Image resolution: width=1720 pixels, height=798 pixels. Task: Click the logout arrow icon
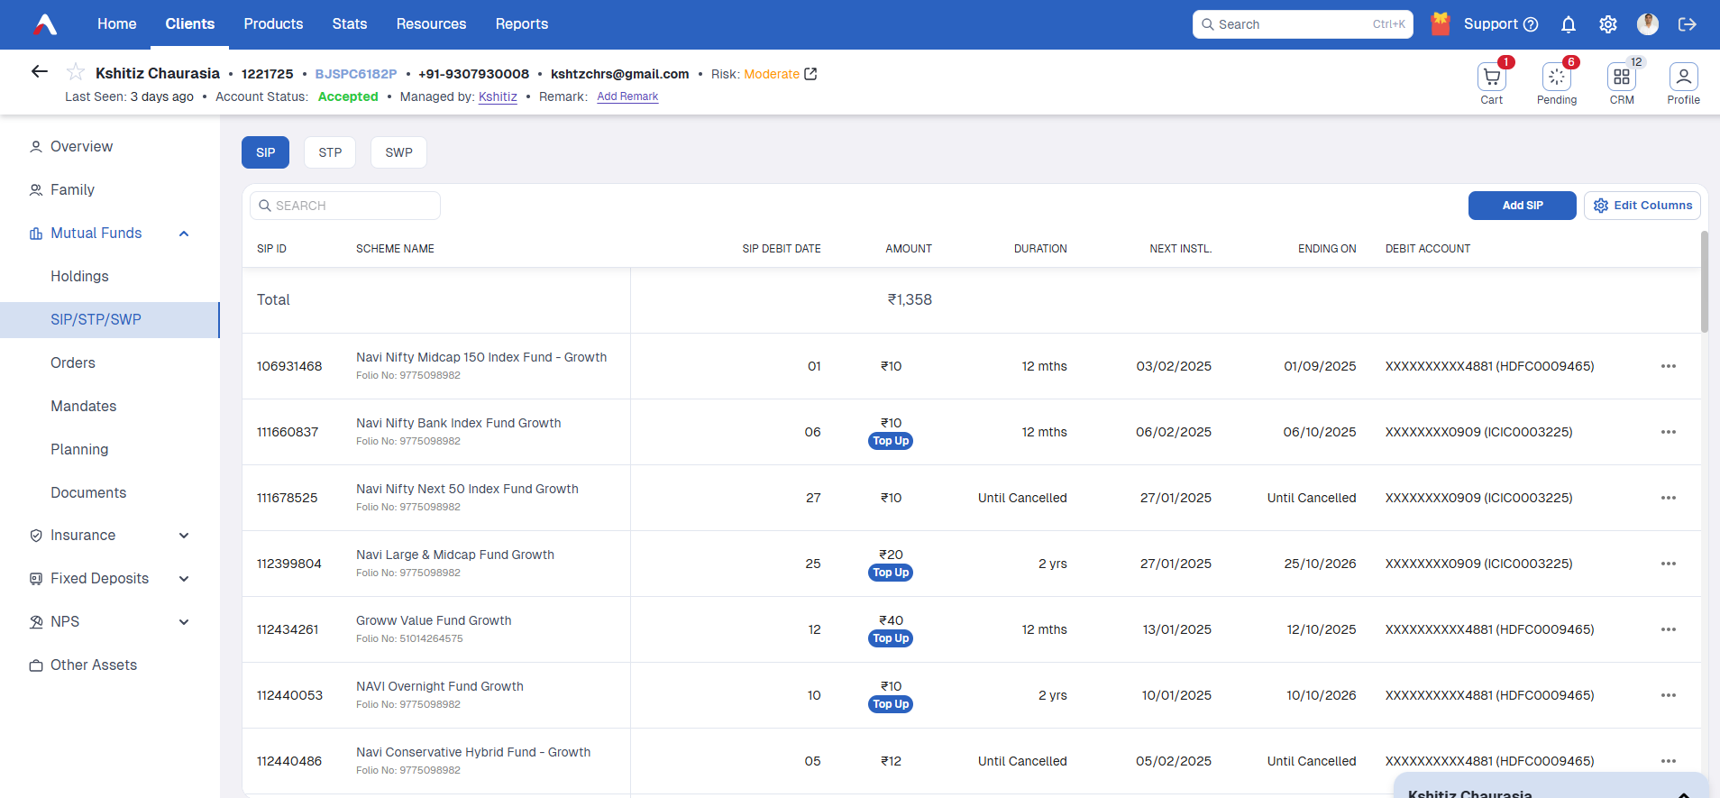click(x=1688, y=24)
